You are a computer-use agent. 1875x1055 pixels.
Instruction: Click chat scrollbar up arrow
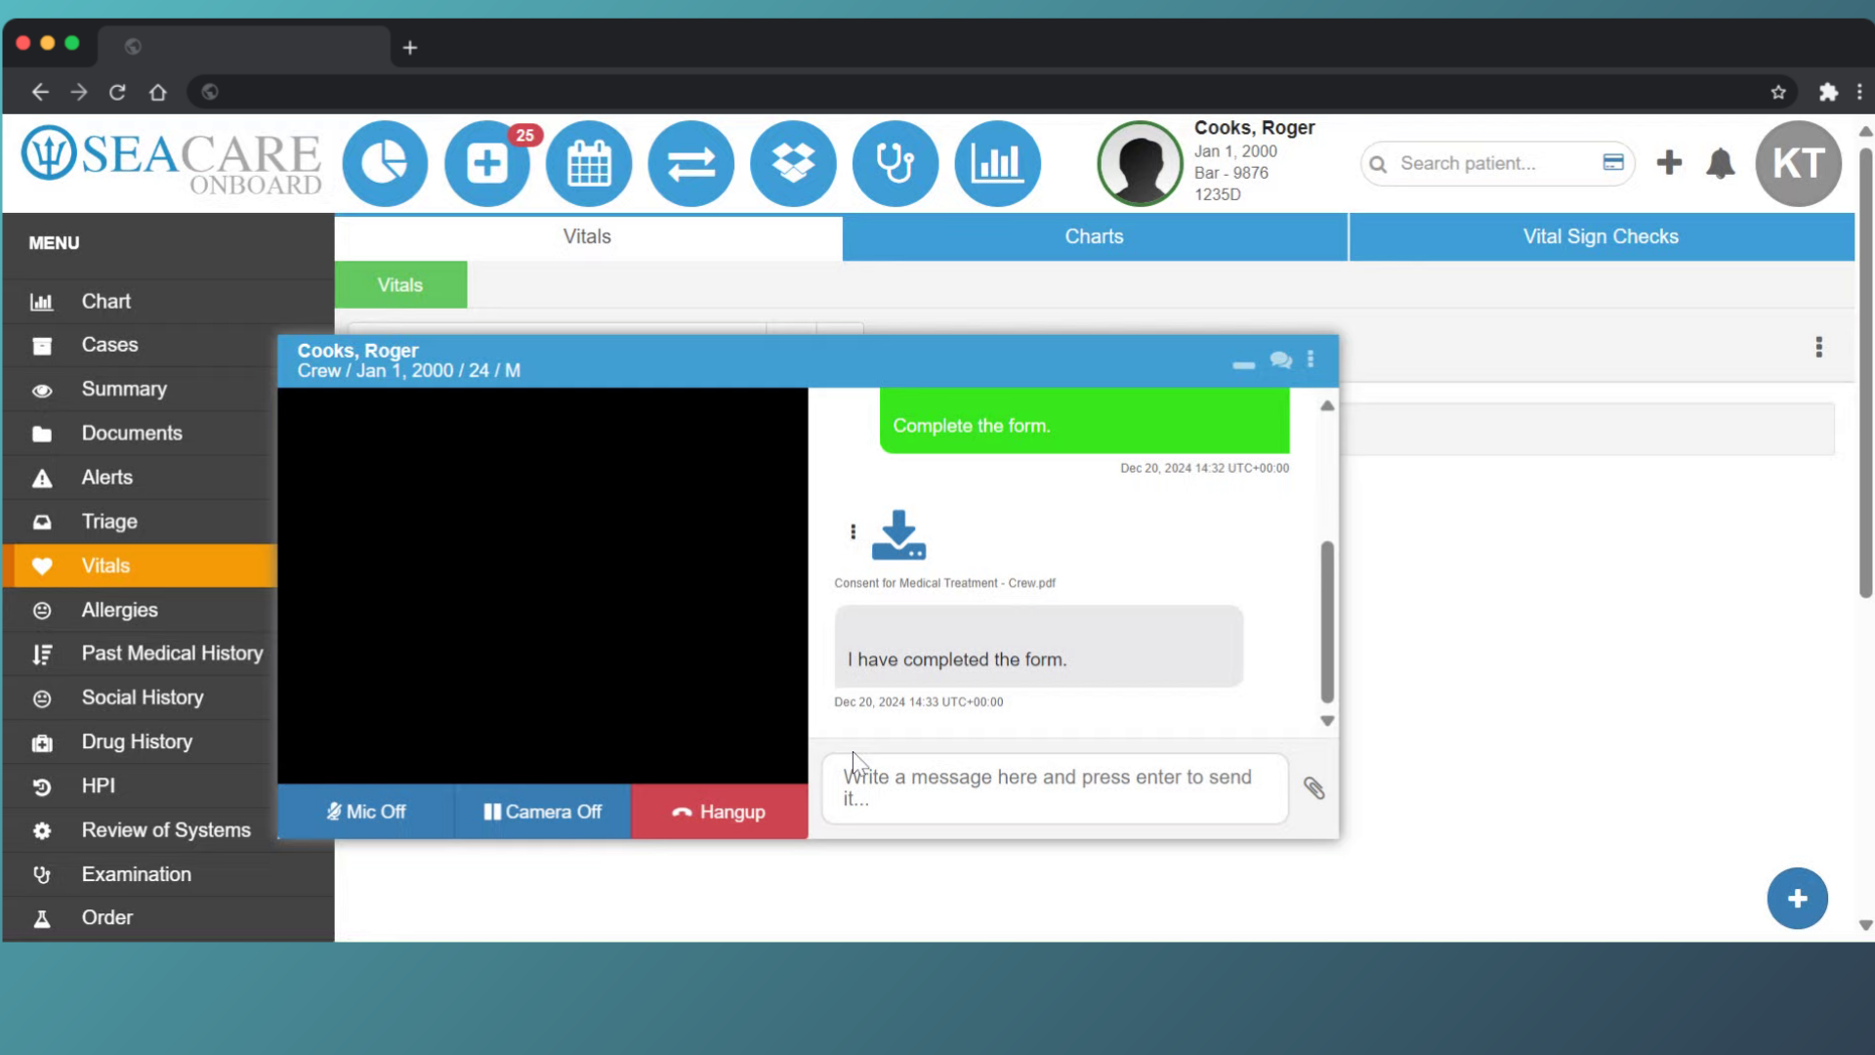pos(1327,405)
